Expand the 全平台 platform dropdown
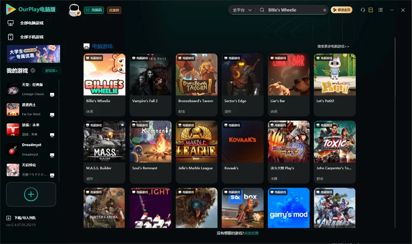The height and width of the screenshot is (244, 412). (242, 10)
